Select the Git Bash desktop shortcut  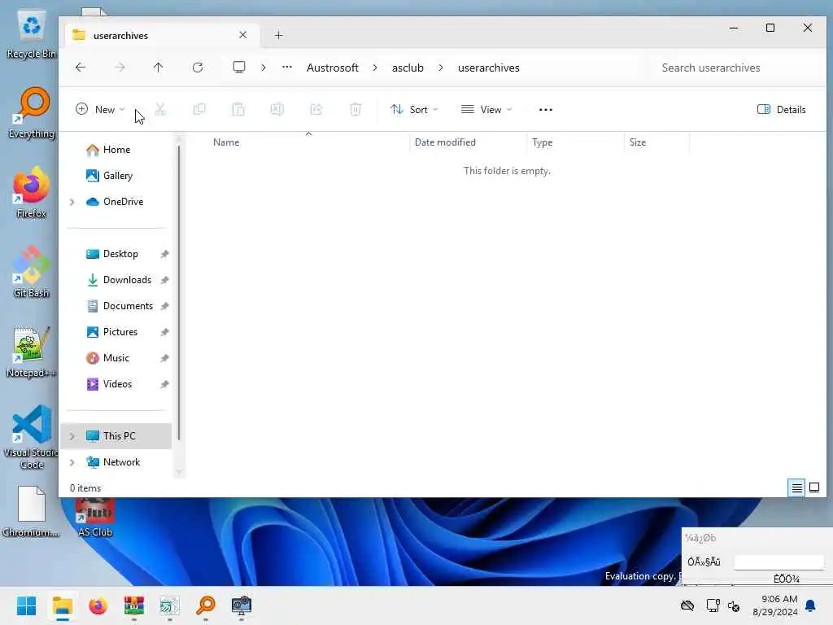32,272
